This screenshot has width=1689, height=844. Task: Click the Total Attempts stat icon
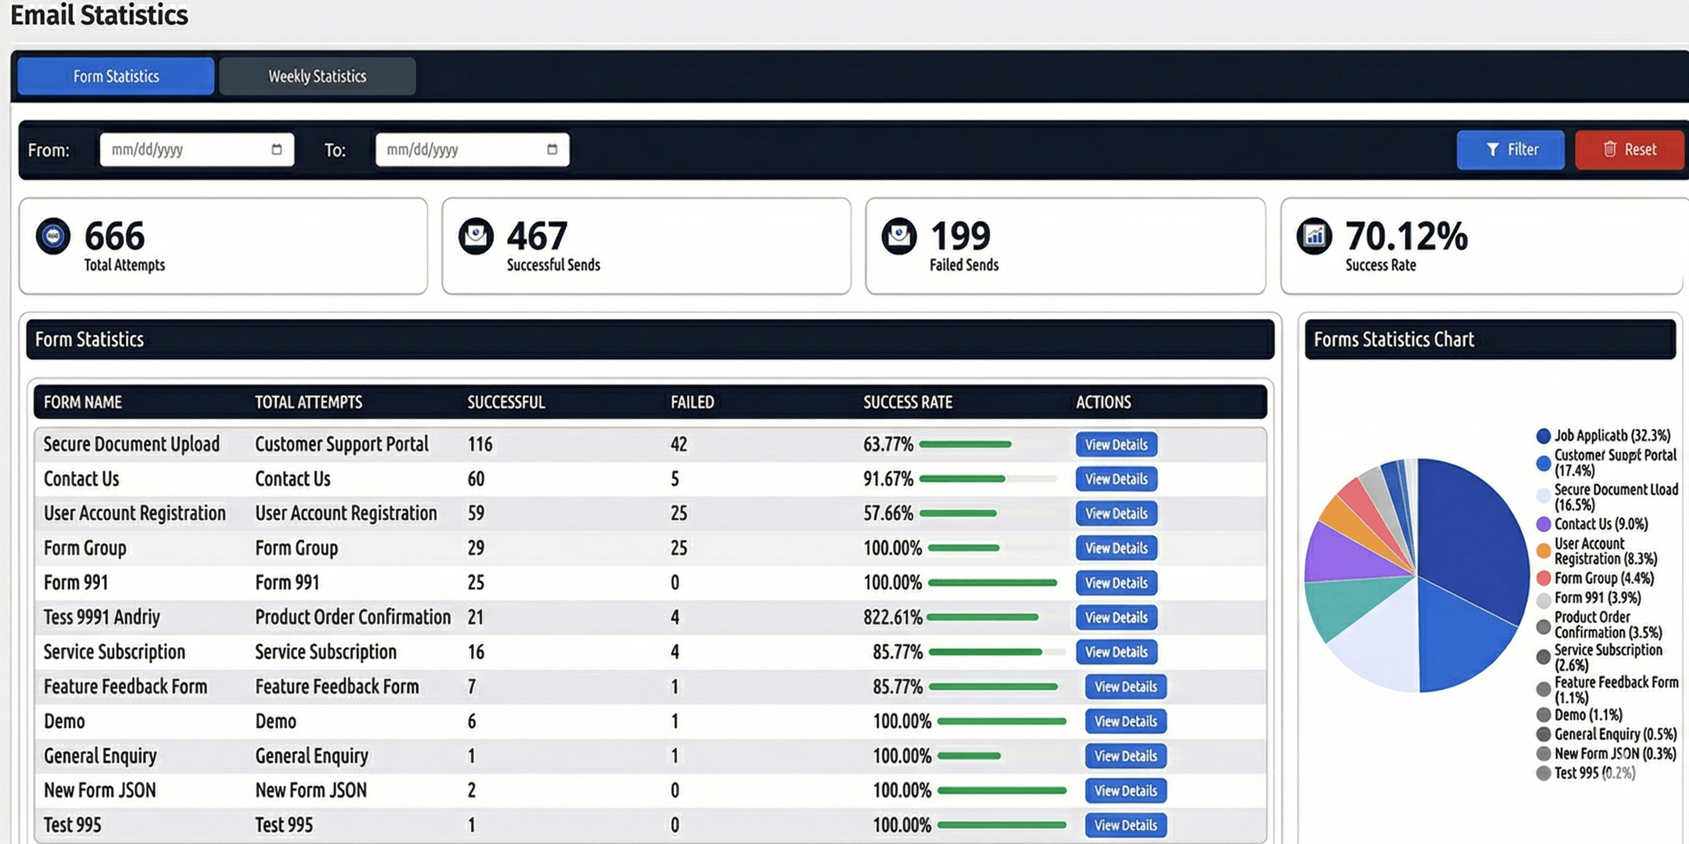tap(53, 236)
